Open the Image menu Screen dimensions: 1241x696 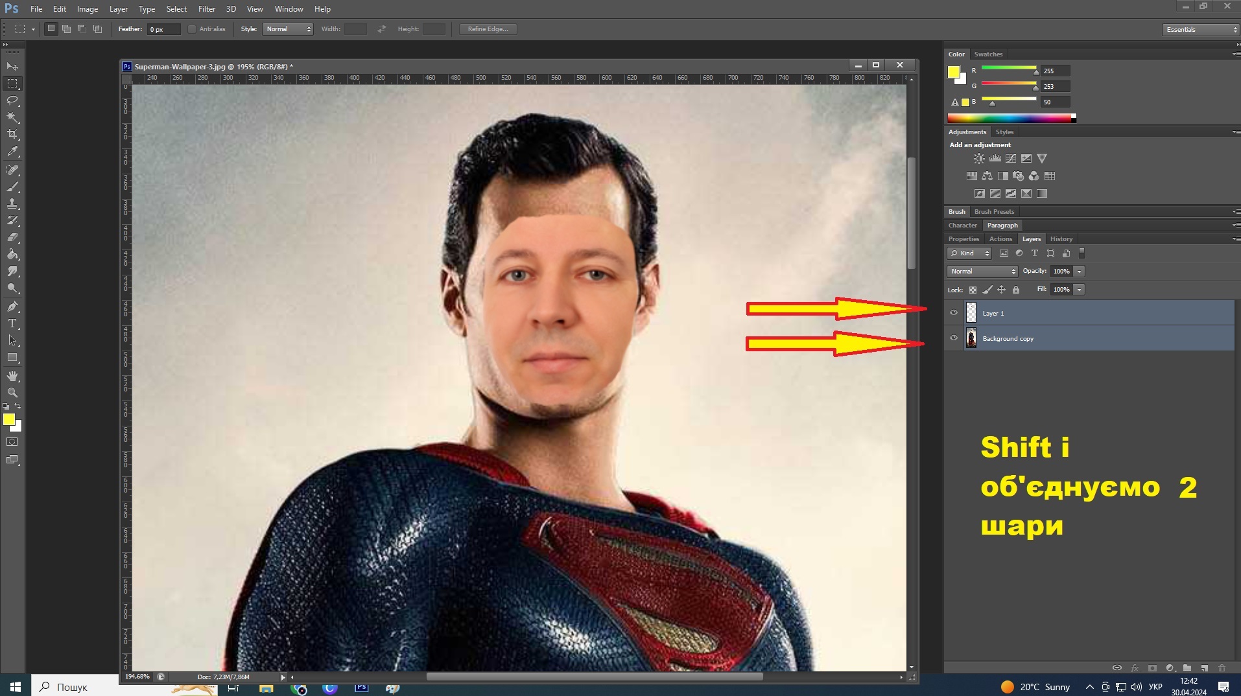click(x=88, y=9)
